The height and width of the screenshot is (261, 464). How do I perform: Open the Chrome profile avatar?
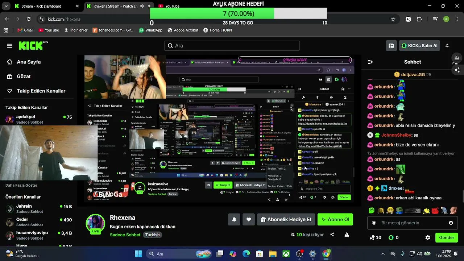coord(446,19)
